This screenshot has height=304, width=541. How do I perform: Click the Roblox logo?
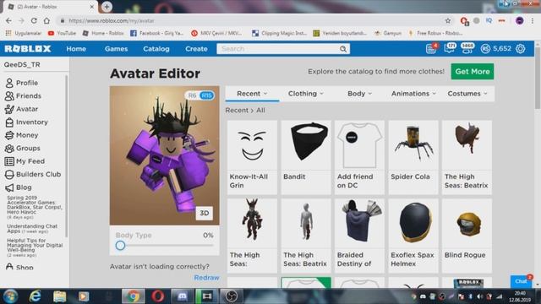click(28, 49)
